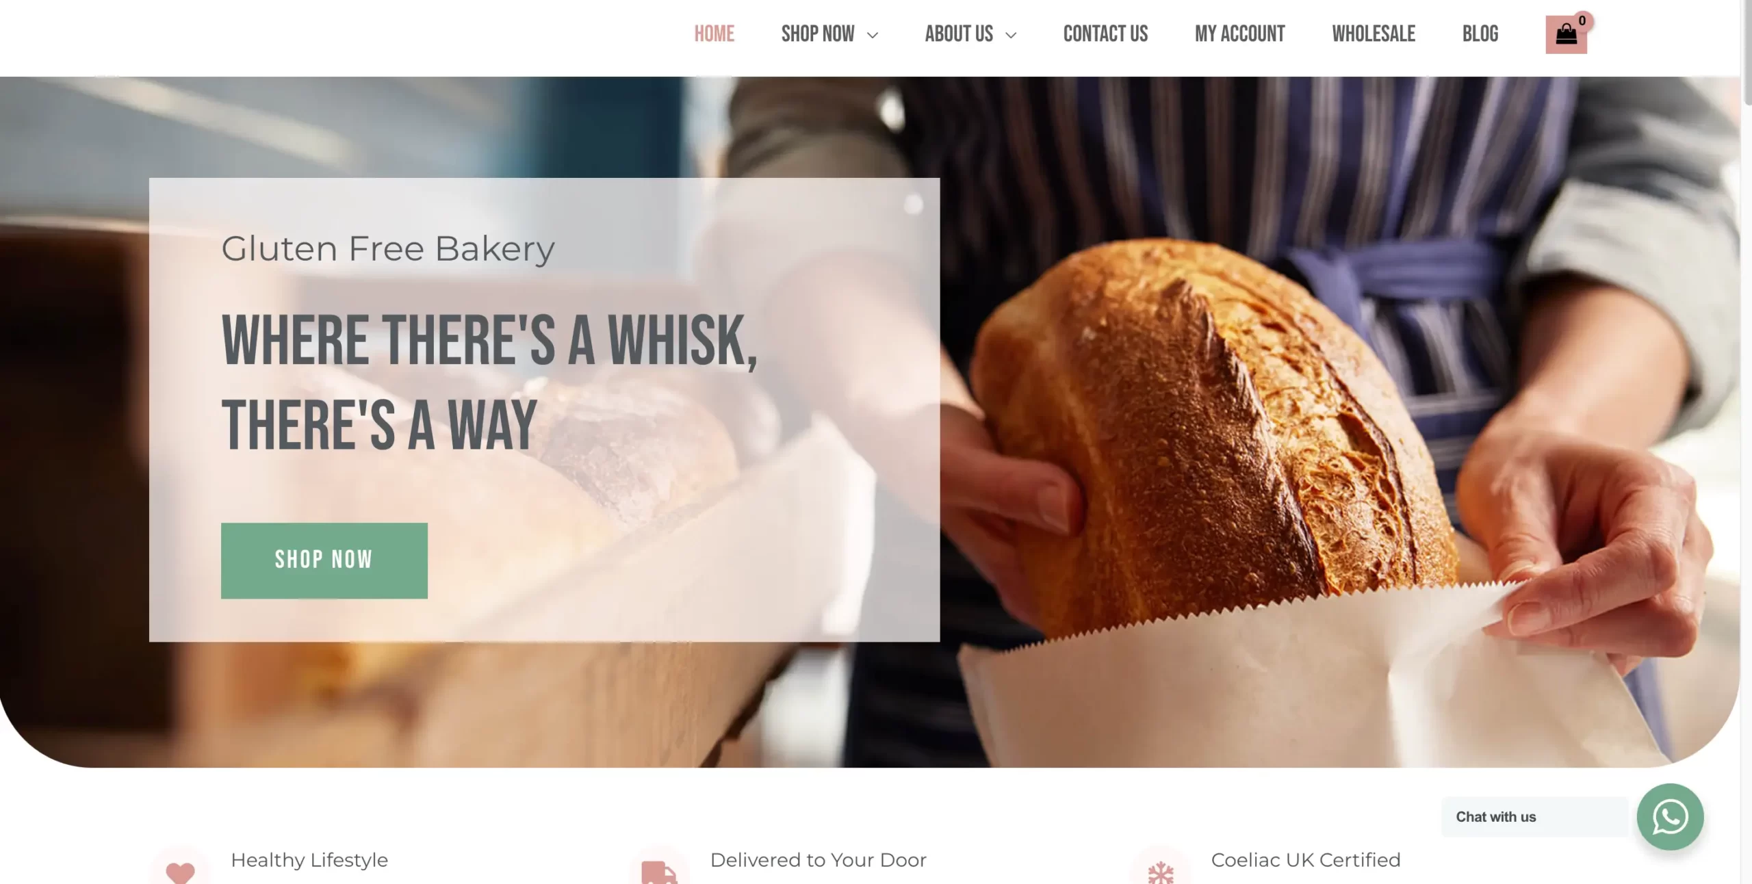Click the green Shop Now button

(324, 560)
